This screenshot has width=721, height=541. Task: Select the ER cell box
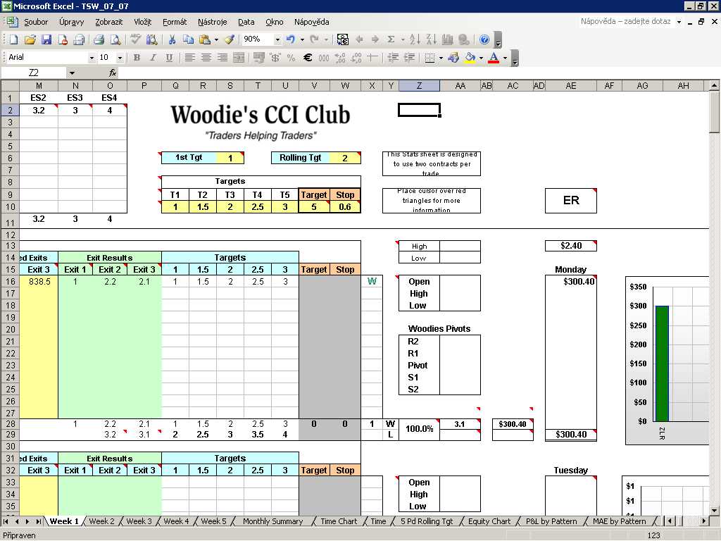click(x=570, y=201)
